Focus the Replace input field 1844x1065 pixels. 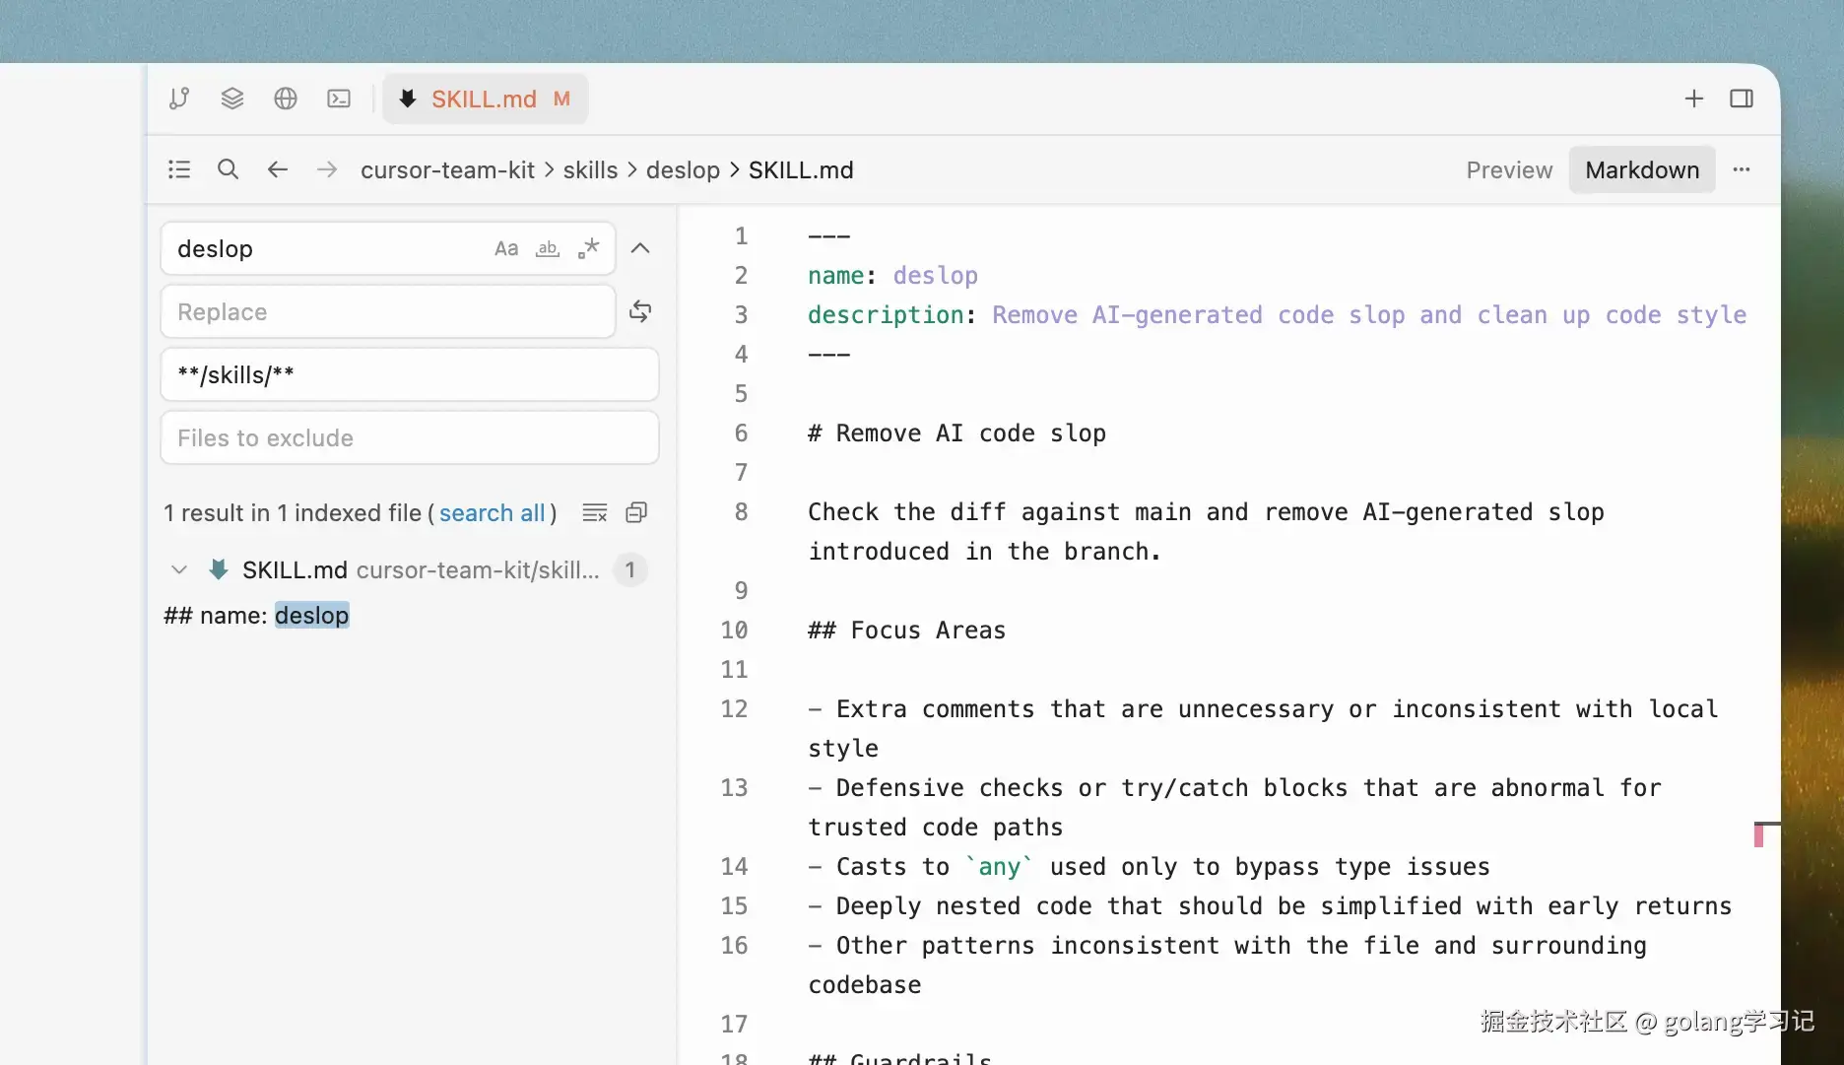pos(388,311)
